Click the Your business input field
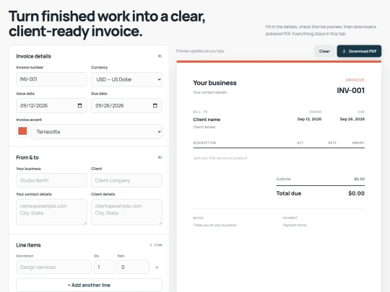The height and width of the screenshot is (292, 390). (51, 180)
